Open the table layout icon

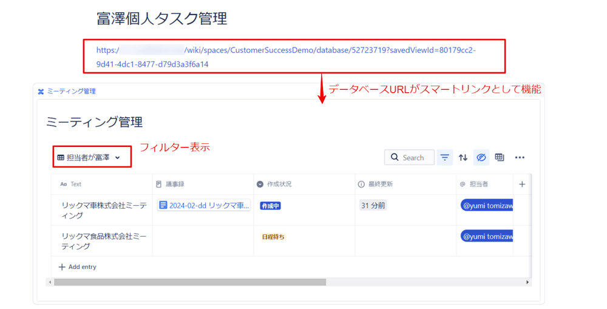tap(500, 157)
